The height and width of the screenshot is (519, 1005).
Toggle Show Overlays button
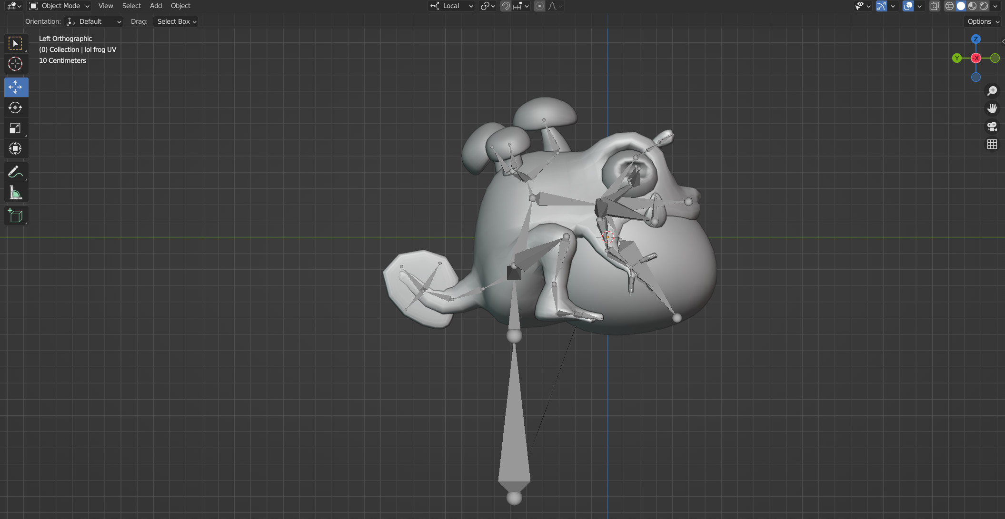tap(908, 6)
